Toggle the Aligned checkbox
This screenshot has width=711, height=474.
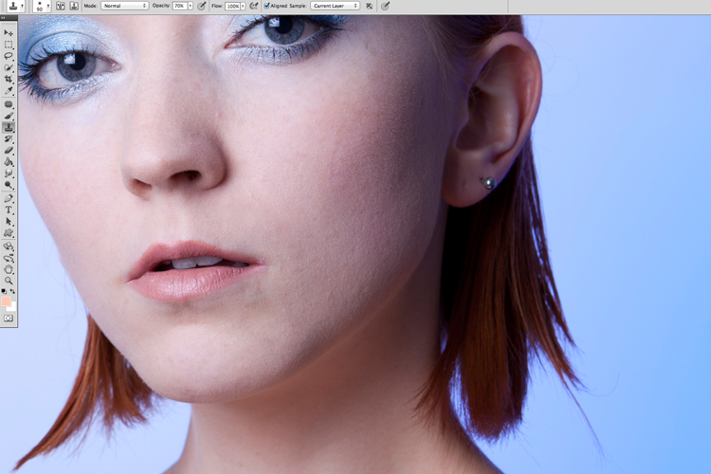pyautogui.click(x=267, y=6)
